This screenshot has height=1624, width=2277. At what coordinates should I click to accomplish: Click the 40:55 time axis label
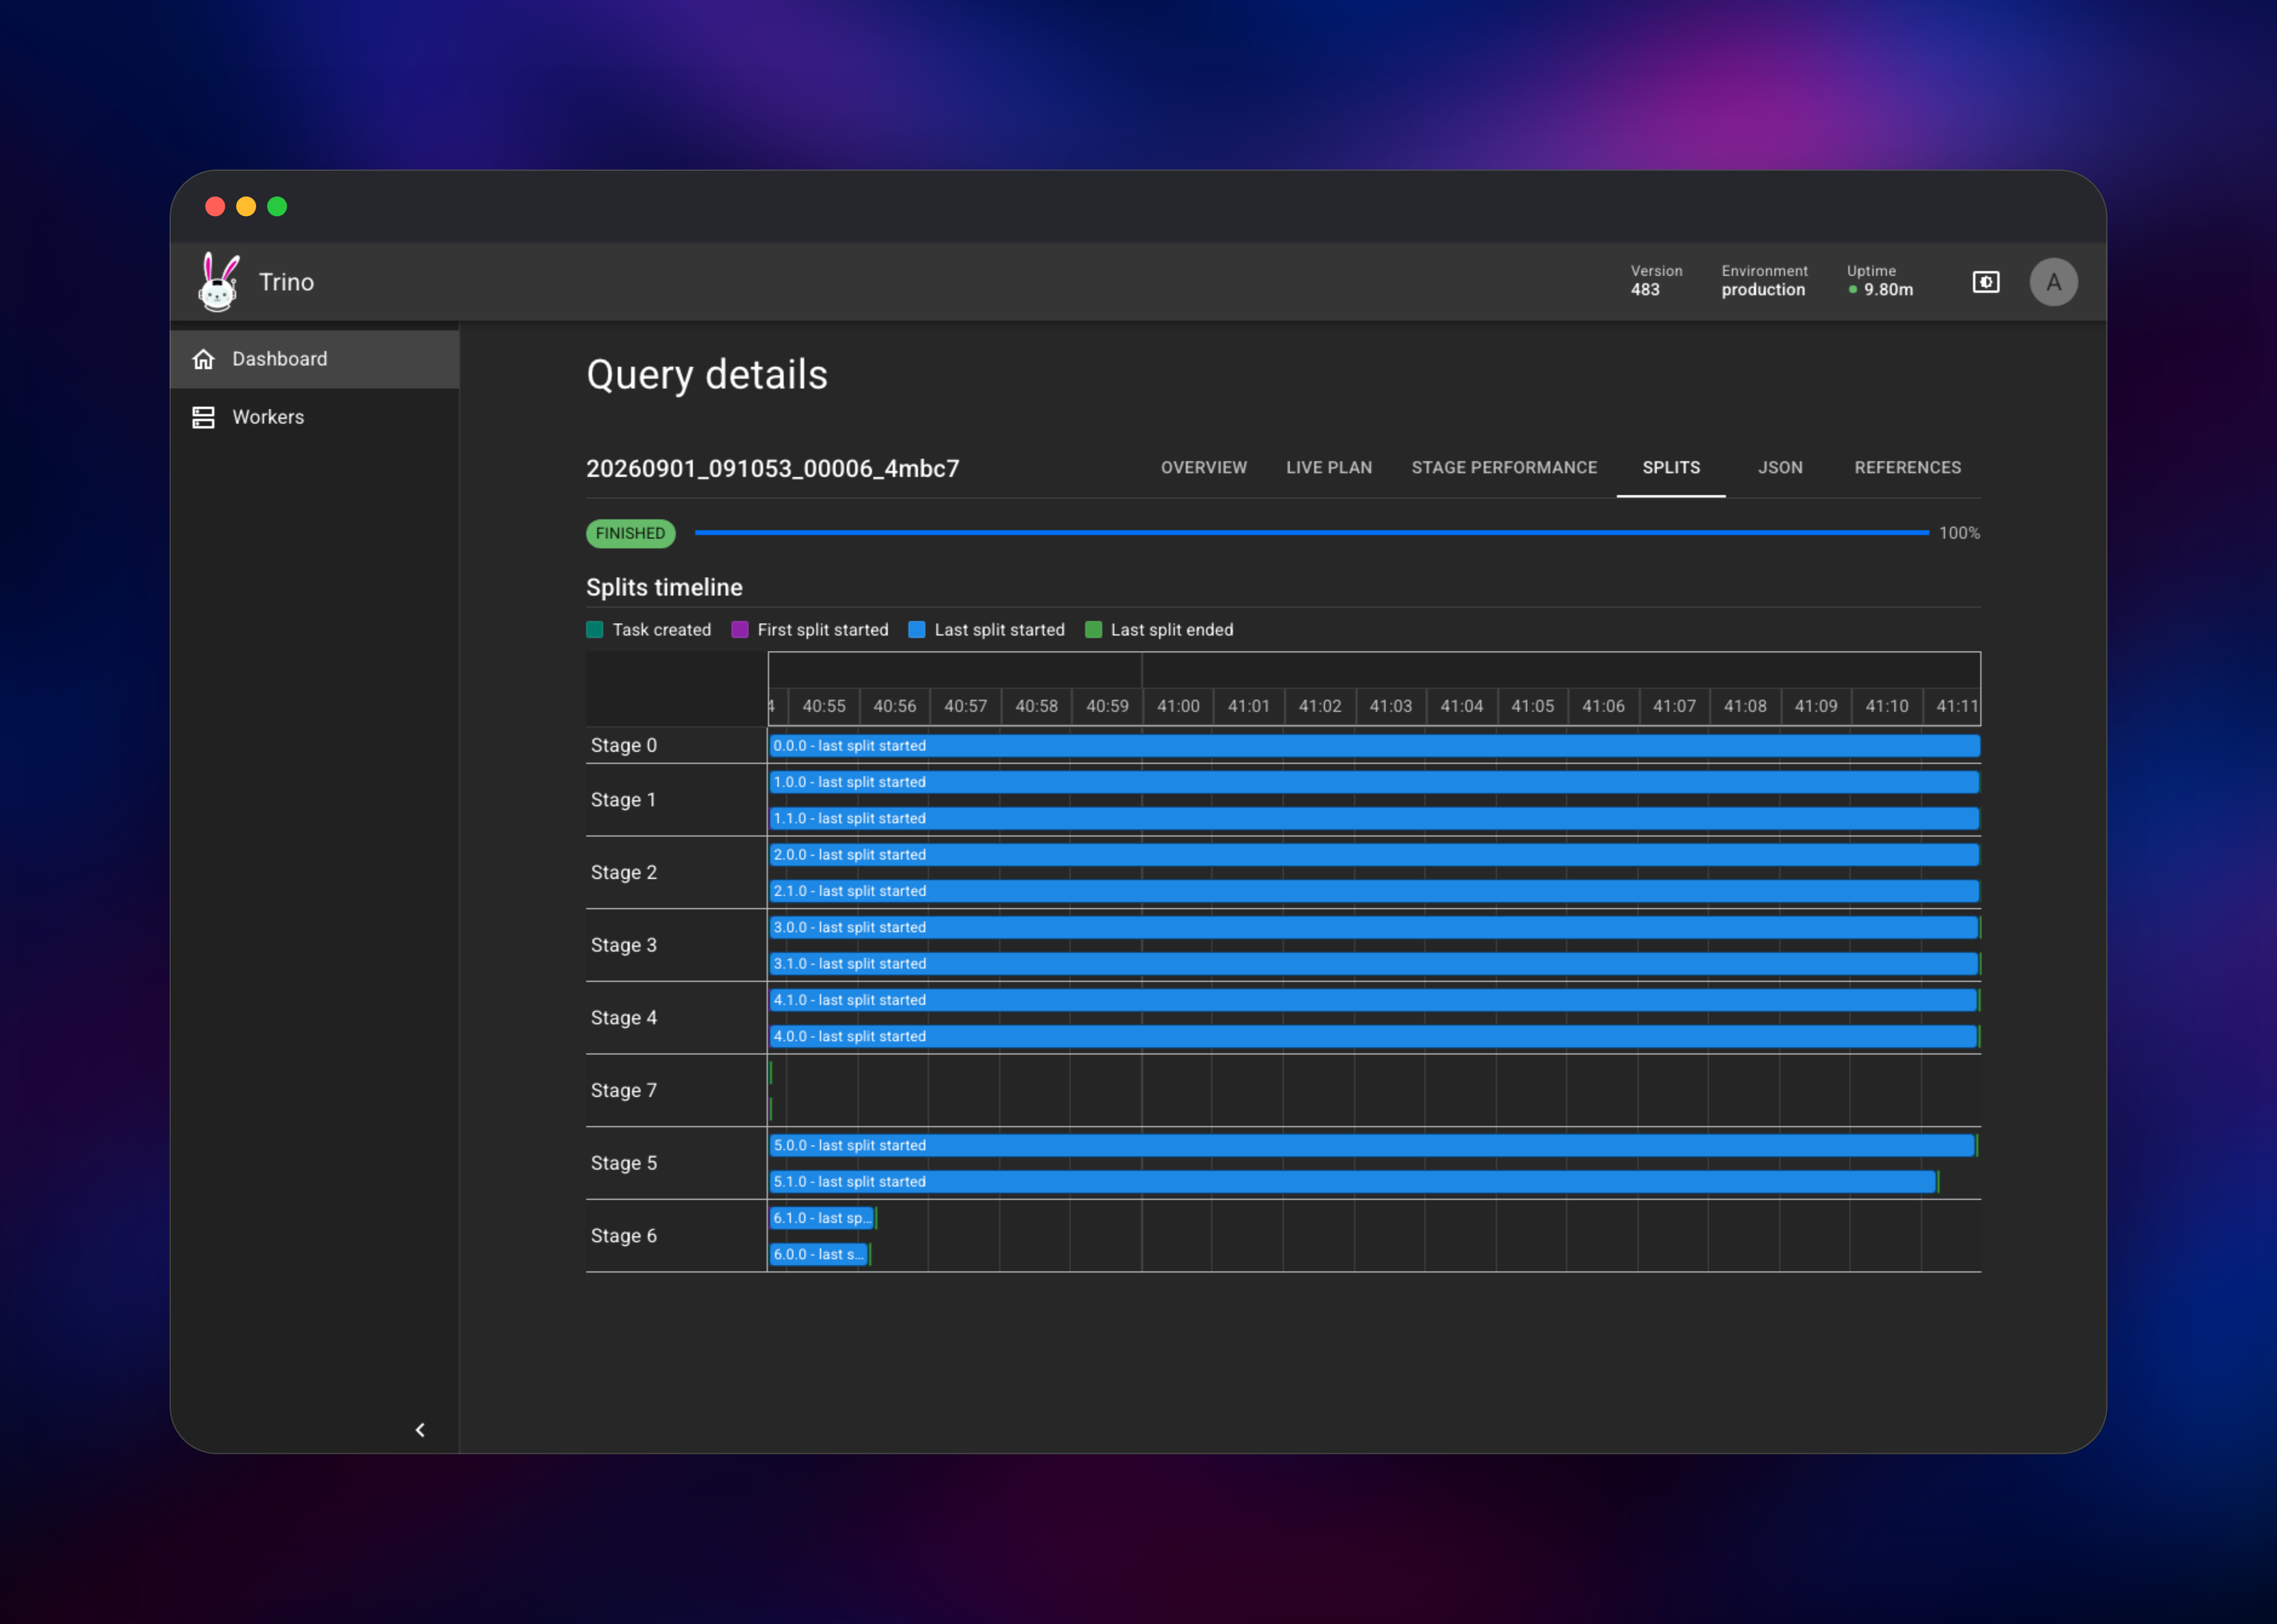tap(824, 706)
